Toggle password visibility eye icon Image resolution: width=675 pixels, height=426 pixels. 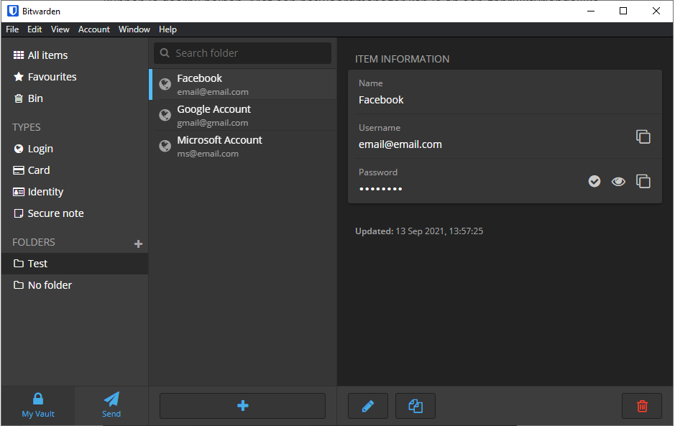click(x=618, y=182)
